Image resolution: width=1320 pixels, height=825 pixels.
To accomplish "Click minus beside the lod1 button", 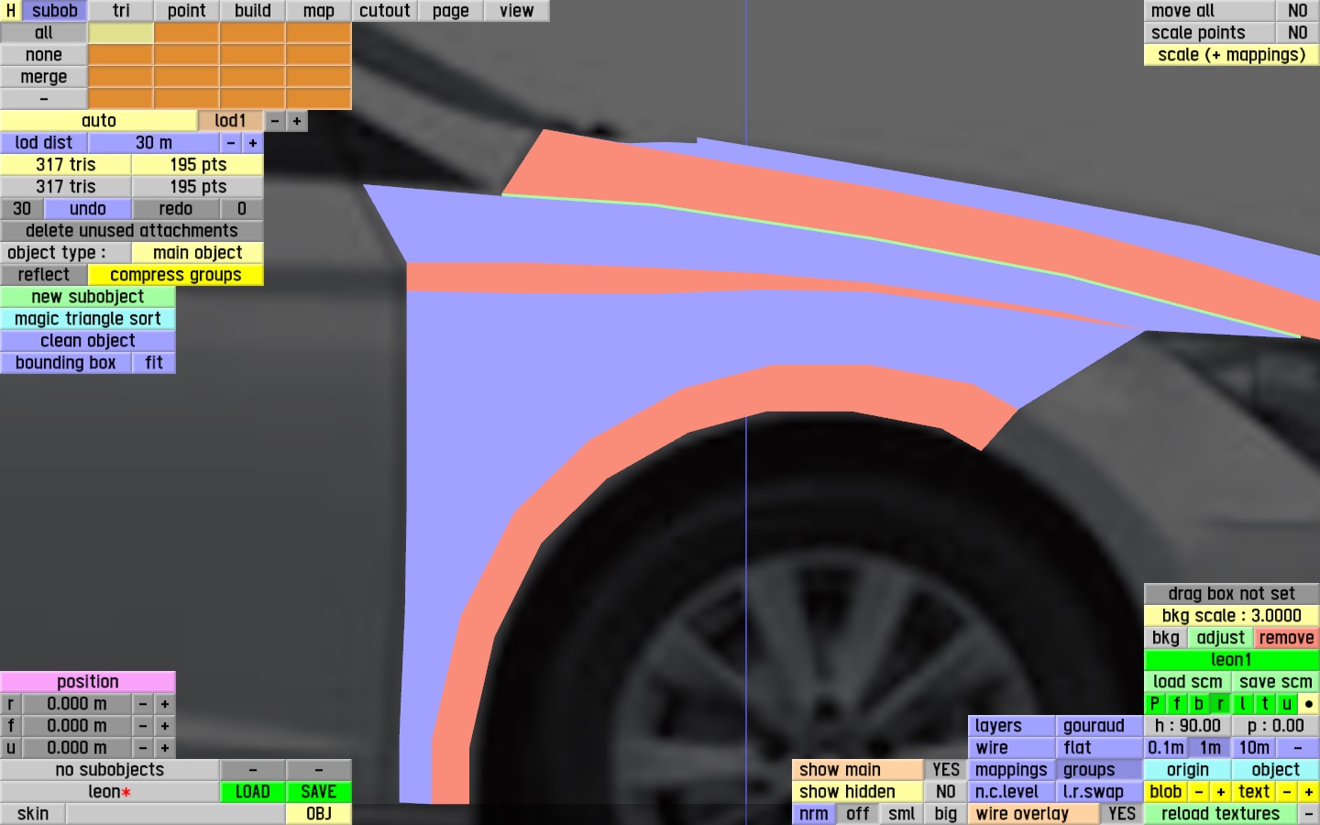I will click(275, 121).
